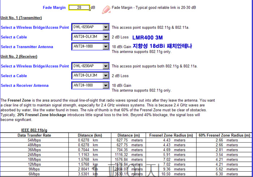Click the 3.5301 km distance cell

point(90,174)
